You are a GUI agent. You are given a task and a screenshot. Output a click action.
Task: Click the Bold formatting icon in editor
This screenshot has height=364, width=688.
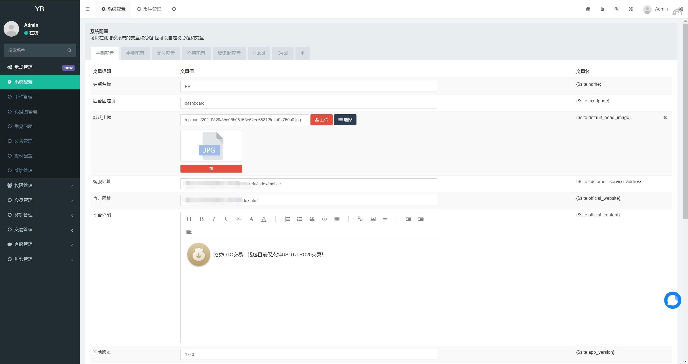pyautogui.click(x=202, y=219)
